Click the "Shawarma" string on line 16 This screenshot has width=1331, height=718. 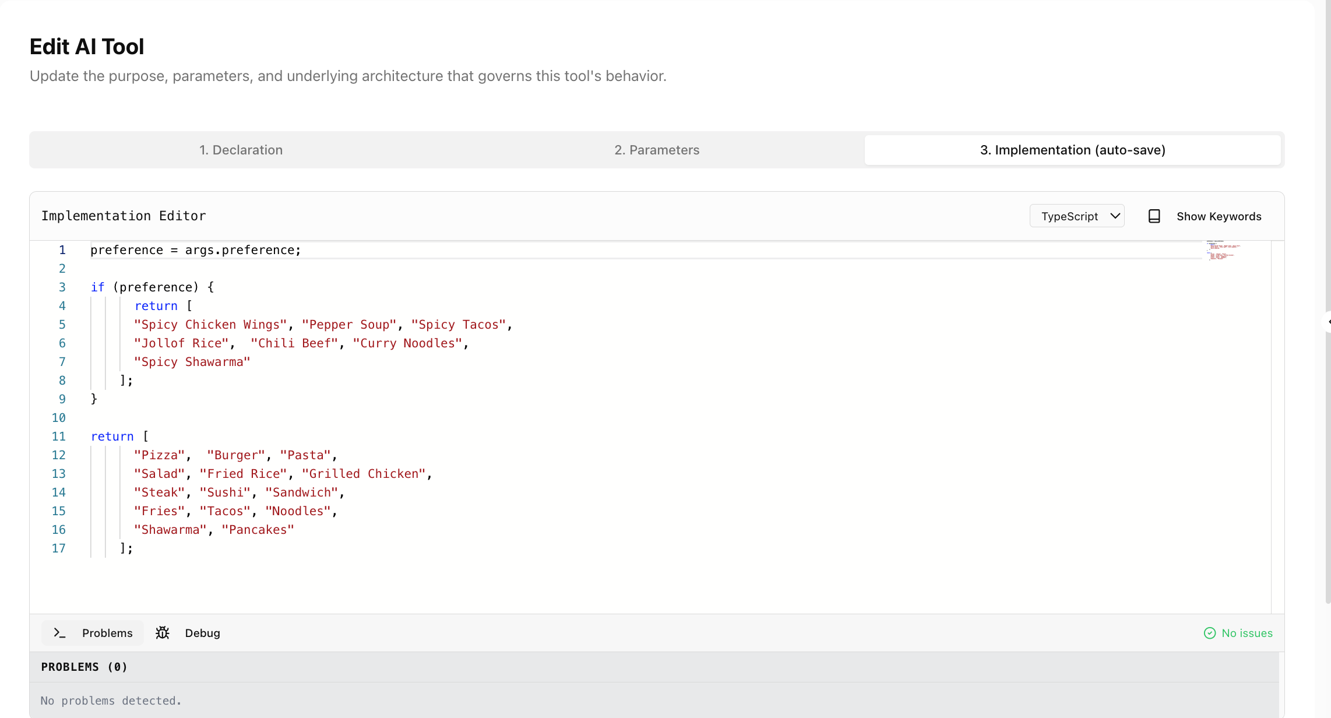click(171, 530)
